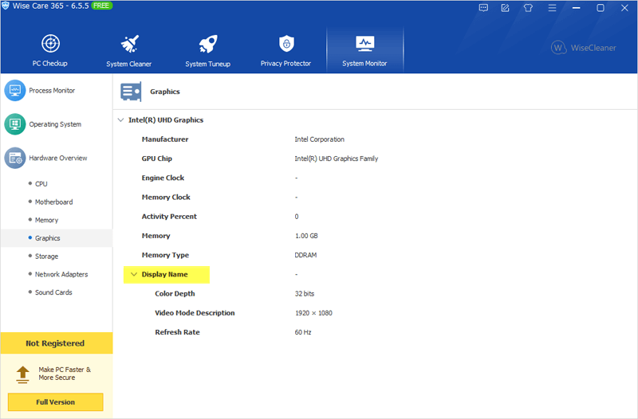Click the 60 Hz value
This screenshot has width=638, height=419.
[303, 332]
